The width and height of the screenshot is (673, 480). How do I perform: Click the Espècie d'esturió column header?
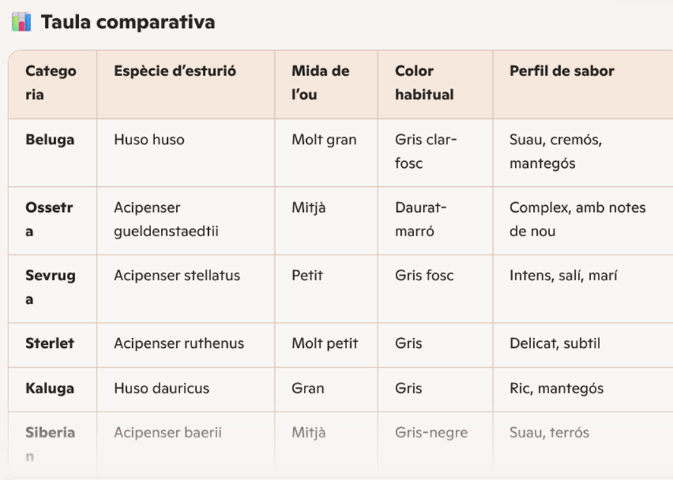[175, 71]
